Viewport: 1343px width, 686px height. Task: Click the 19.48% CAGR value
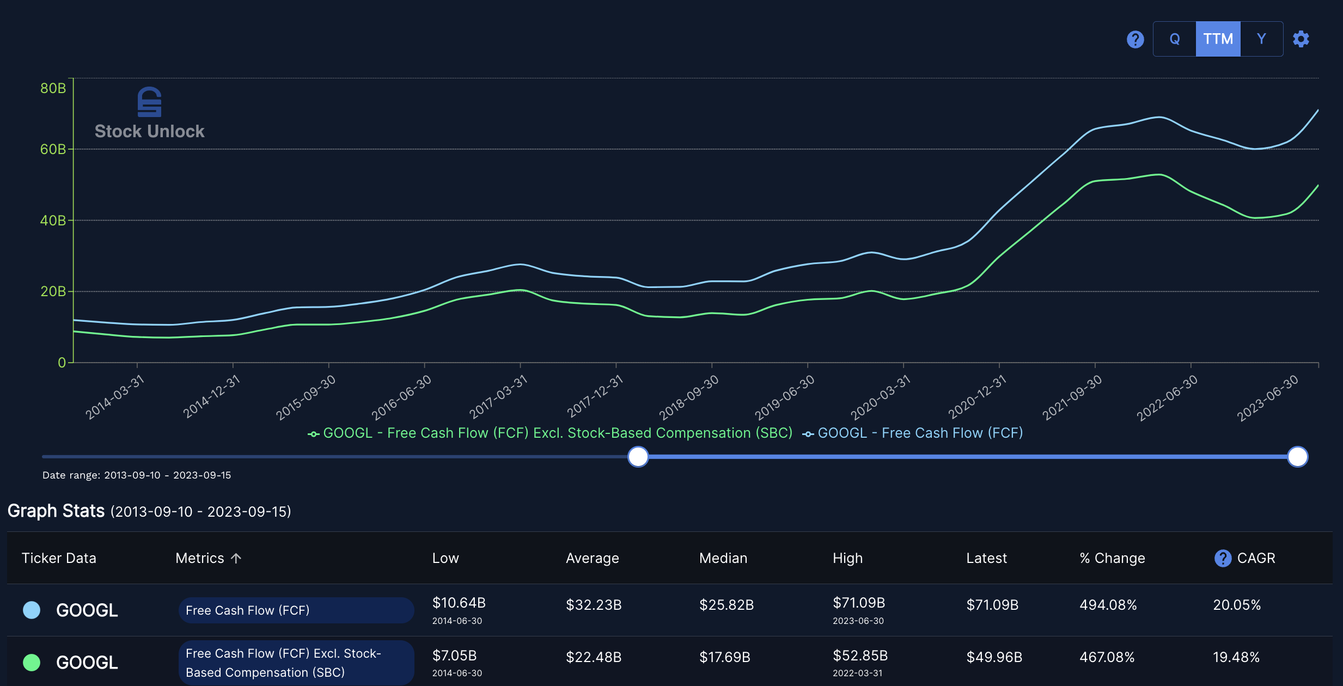(1236, 657)
